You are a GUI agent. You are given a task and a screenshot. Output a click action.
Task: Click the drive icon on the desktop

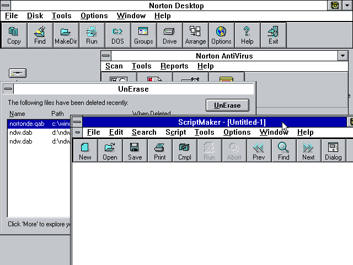[18, 73]
